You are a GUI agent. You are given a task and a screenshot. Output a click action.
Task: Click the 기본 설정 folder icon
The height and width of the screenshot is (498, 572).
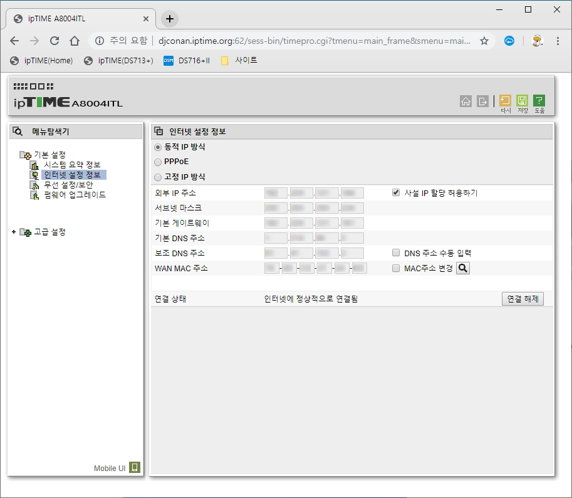25,155
